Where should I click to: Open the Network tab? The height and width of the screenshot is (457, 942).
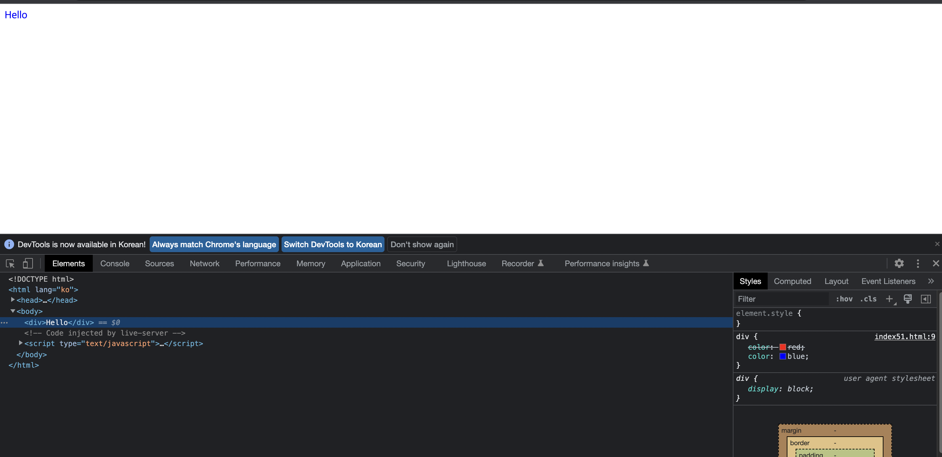point(204,263)
